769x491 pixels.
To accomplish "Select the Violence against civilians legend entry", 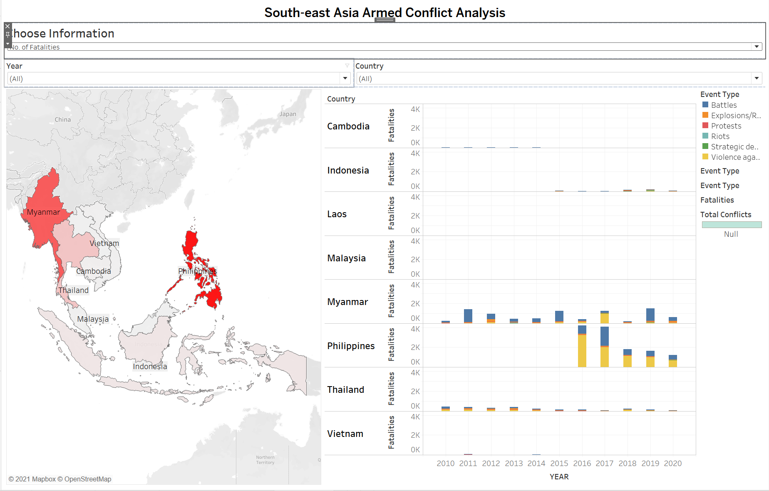I will coord(735,157).
